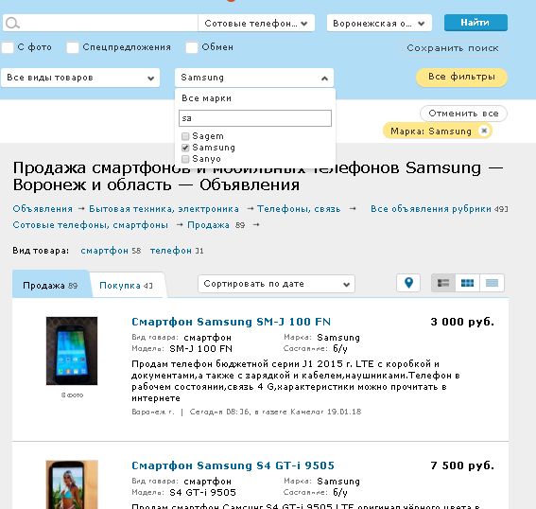Click the search magnifier icon

(x=12, y=23)
